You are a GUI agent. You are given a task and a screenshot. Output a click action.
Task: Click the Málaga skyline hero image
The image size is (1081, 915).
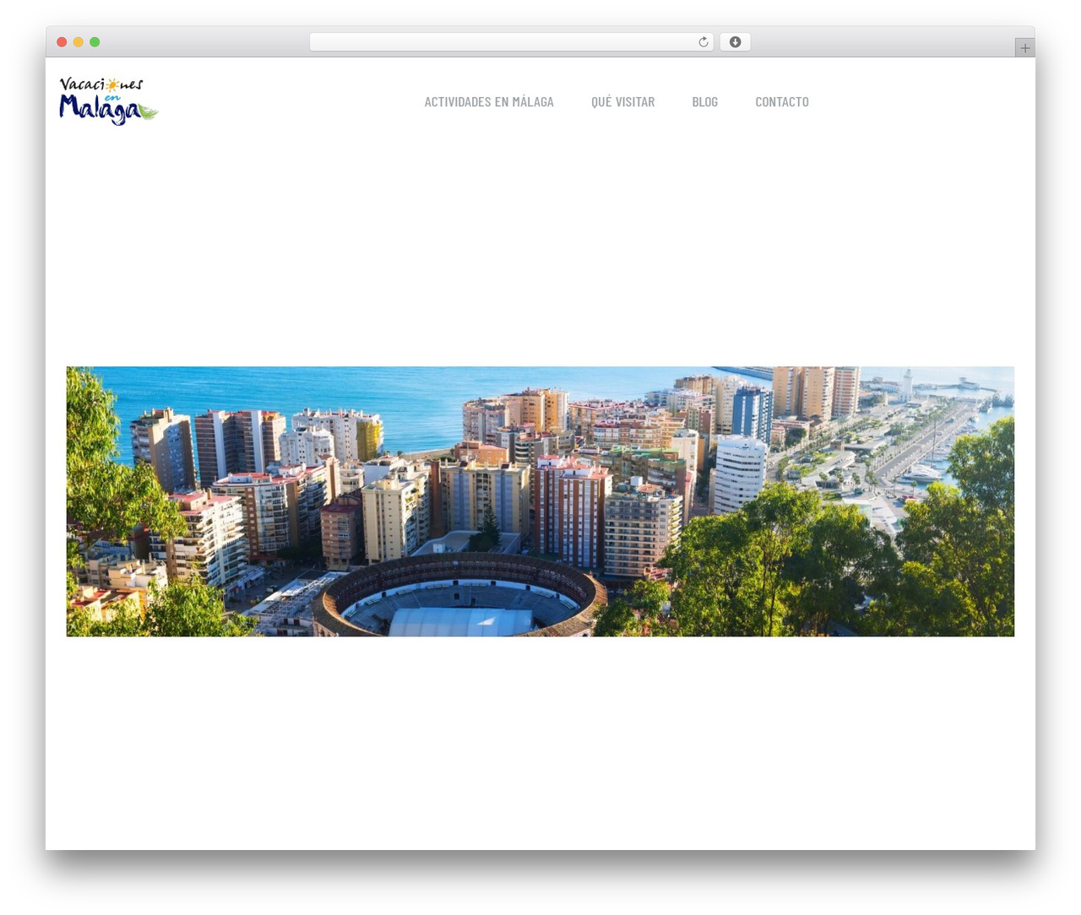point(540,501)
